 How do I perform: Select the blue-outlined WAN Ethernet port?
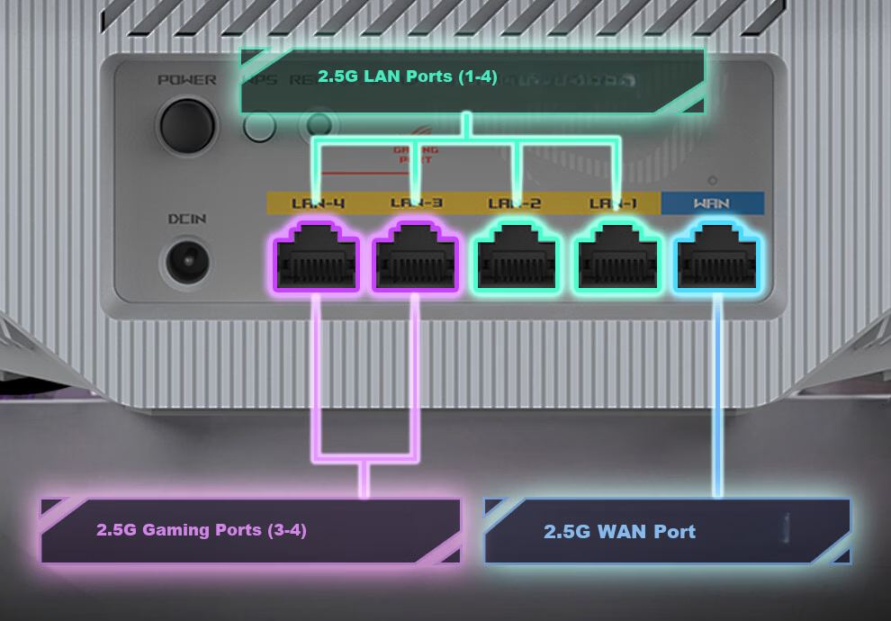[717, 256]
